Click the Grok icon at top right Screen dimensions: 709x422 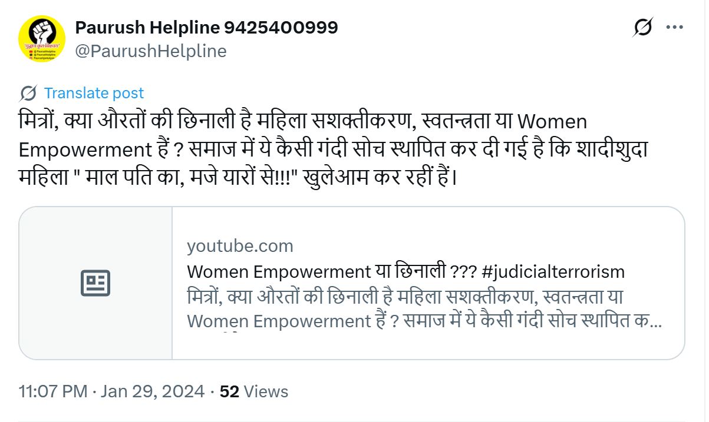pyautogui.click(x=643, y=27)
